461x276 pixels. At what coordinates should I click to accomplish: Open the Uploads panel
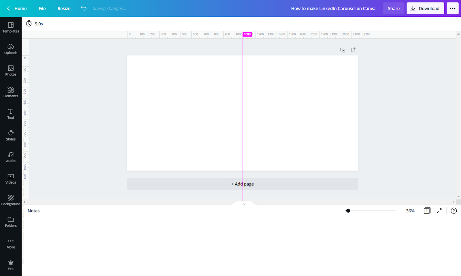coord(11,49)
